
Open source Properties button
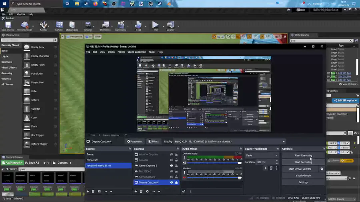(x=135, y=142)
